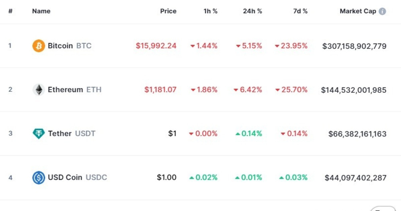Click the Bitcoin orange logo icon
Screen dimensions: 401x211
click(x=38, y=46)
